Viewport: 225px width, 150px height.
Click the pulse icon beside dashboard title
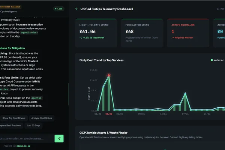tap(76, 9)
